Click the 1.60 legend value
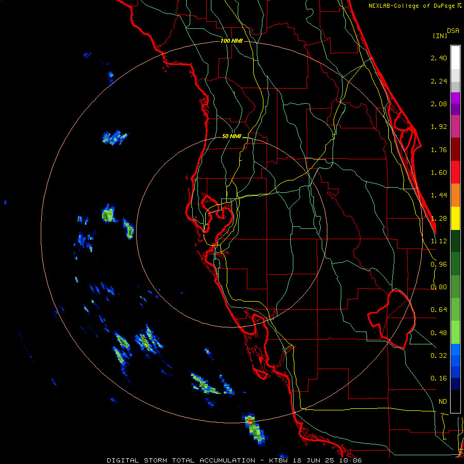 pyautogui.click(x=439, y=173)
